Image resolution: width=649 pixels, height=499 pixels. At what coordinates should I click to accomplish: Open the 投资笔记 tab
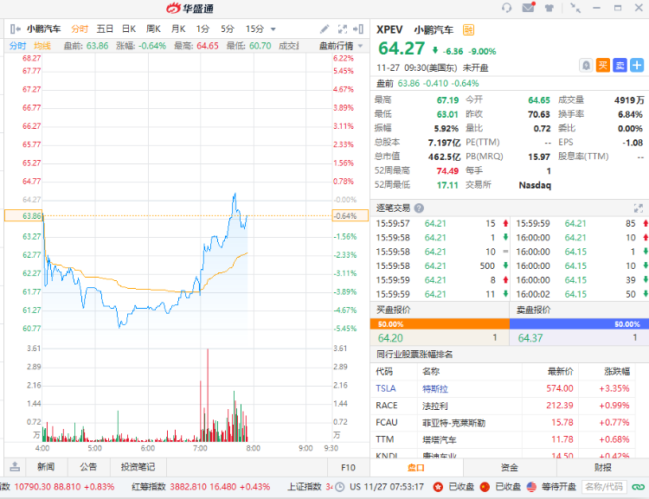[138, 467]
